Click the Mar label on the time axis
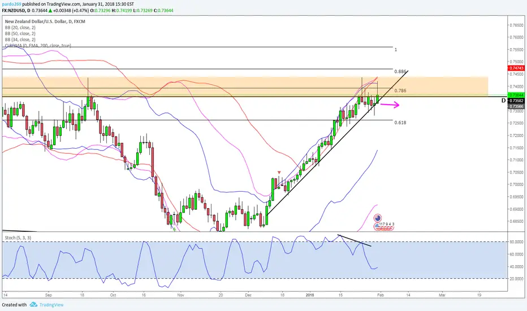The image size is (527, 311). [x=442, y=295]
